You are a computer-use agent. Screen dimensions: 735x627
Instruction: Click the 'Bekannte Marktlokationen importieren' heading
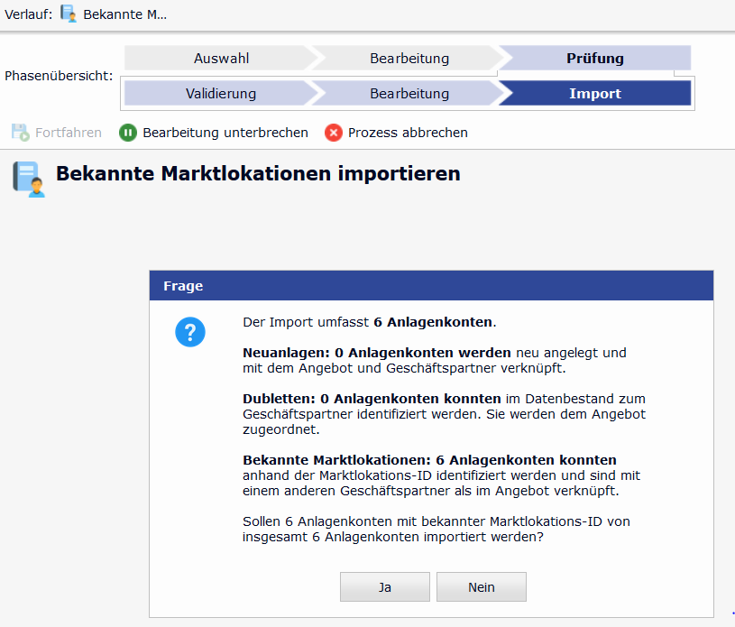258,173
